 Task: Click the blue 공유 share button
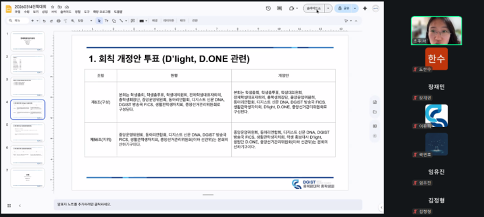point(343,8)
